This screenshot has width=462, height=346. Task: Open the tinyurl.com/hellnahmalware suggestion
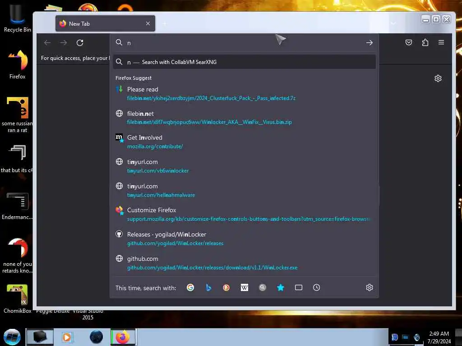(x=244, y=191)
